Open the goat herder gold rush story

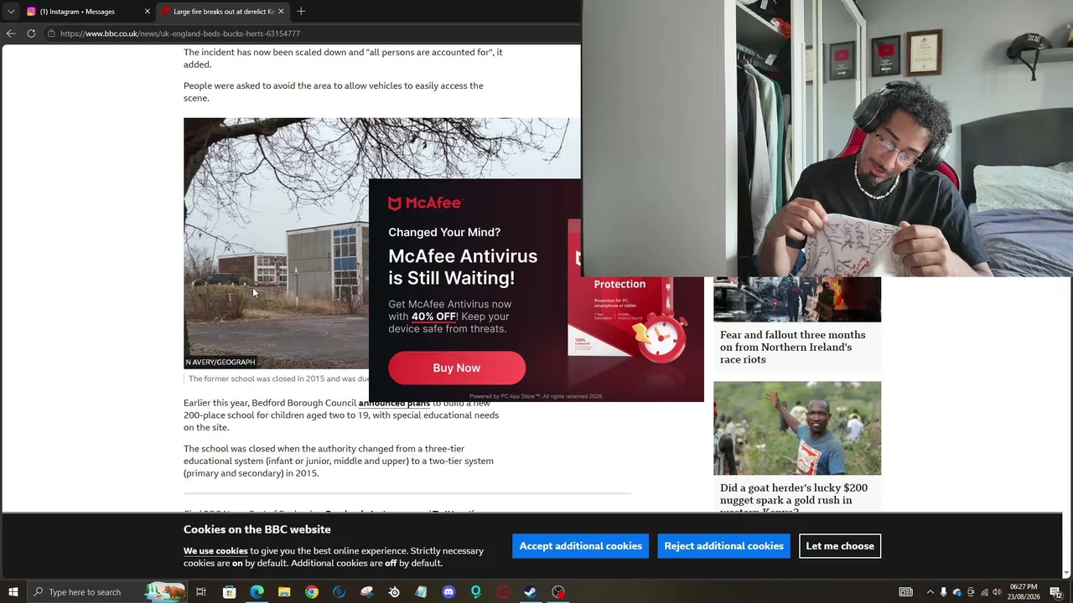(x=794, y=499)
